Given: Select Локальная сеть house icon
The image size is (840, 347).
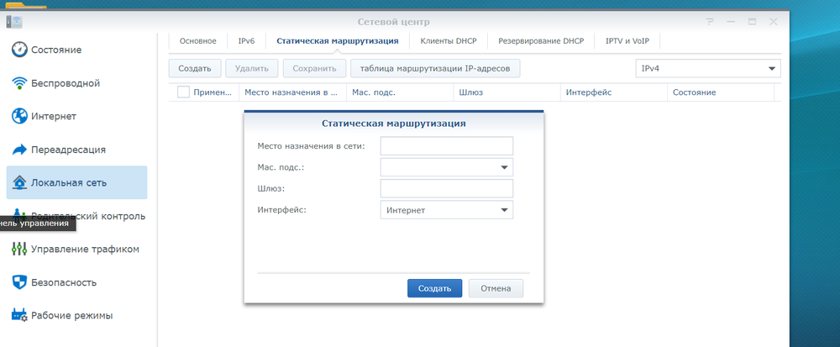Looking at the screenshot, I should (18, 182).
